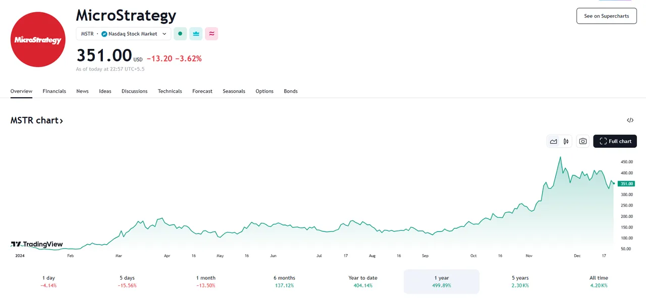The width and height of the screenshot is (646, 298).
Task: Open the MSTR Nasdaq Stock Market symbol dropdown
Action: coord(124,34)
